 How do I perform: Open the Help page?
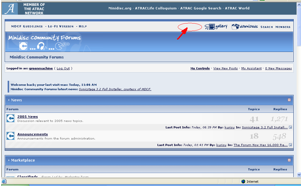[x=83, y=26]
